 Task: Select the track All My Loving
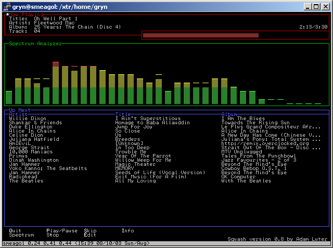[x=135, y=181]
